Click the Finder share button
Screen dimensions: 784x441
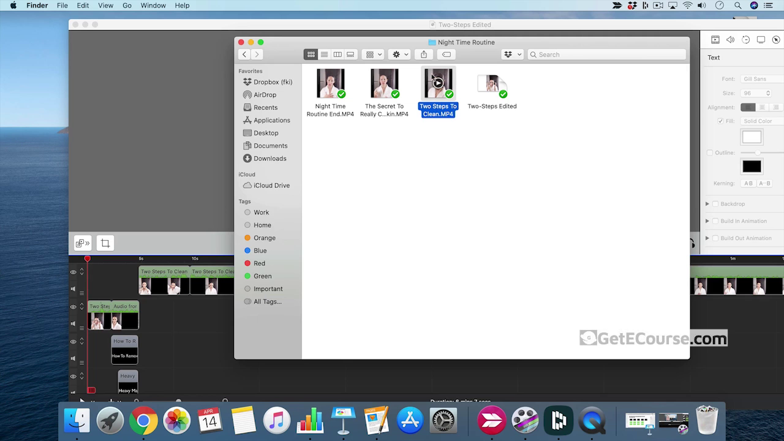(x=423, y=55)
